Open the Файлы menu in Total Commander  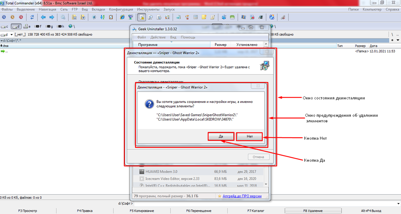pyautogui.click(x=7, y=9)
